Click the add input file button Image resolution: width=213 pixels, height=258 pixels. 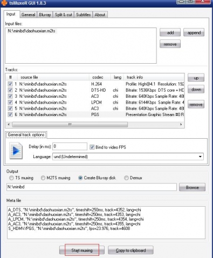170,32
